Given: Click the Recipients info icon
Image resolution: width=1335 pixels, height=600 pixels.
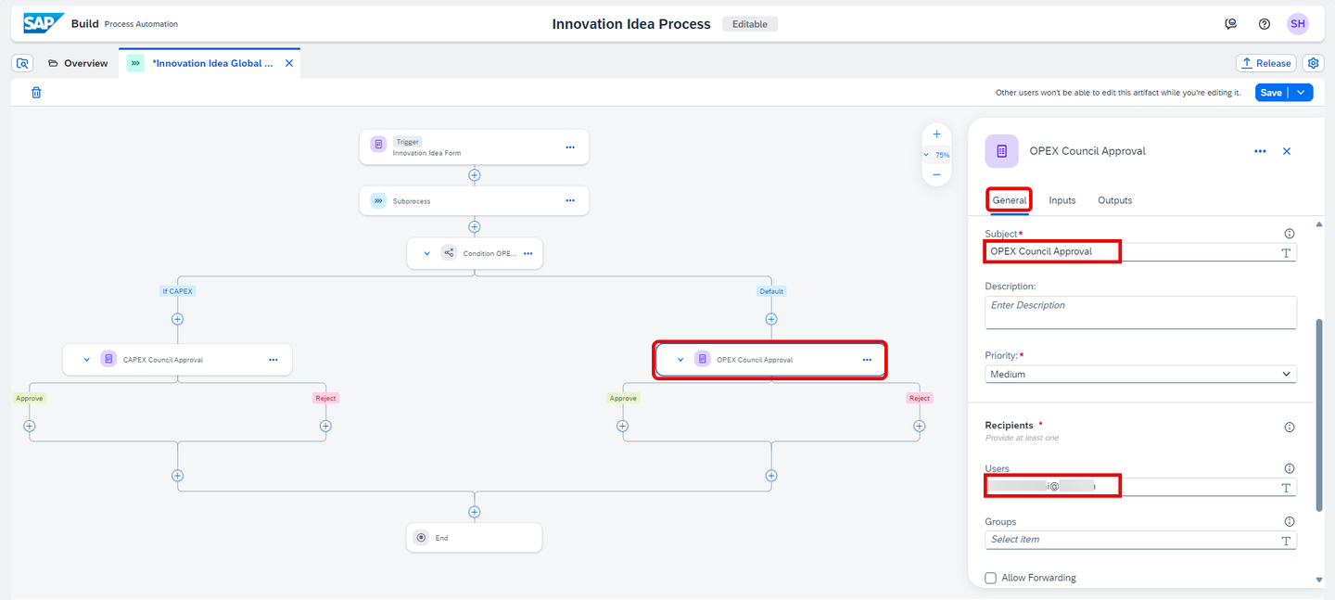Looking at the screenshot, I should coord(1289,428).
